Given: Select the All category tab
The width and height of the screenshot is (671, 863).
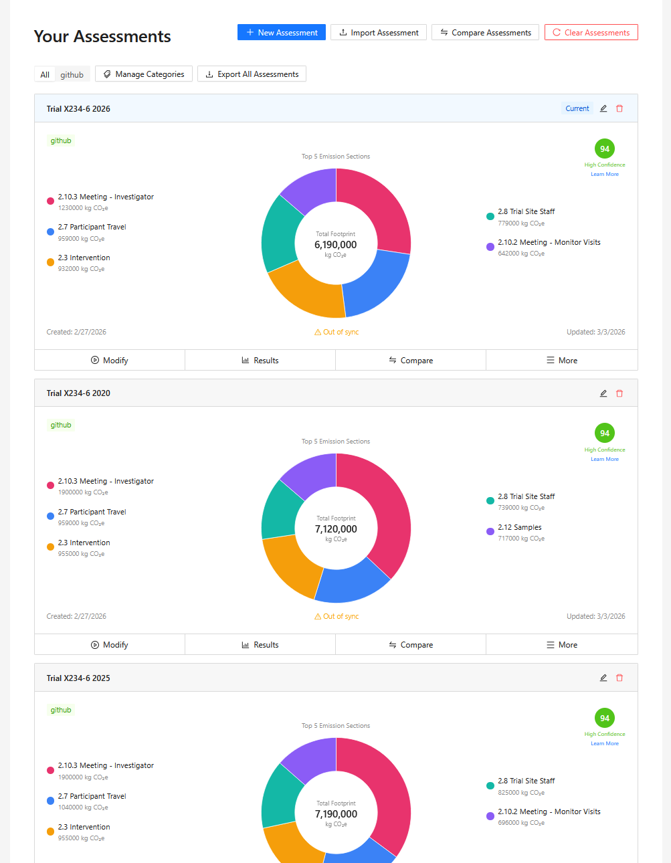Looking at the screenshot, I should [45, 74].
